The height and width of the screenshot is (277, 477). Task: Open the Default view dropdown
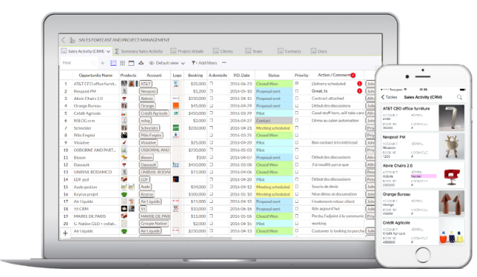[167, 63]
